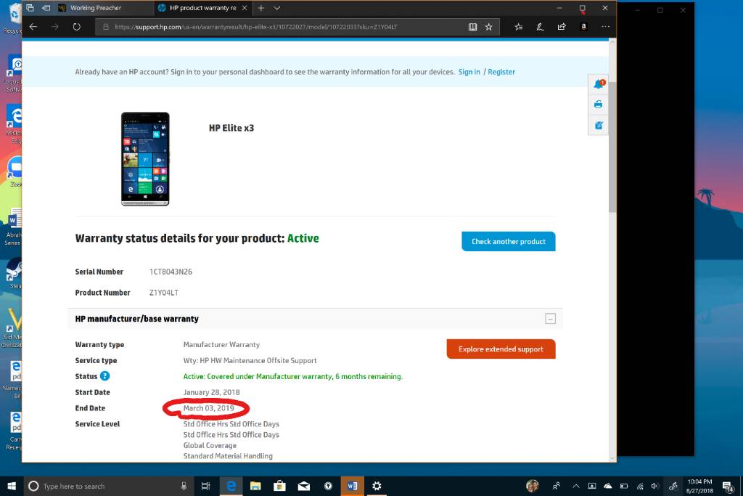View site info via the lock icon

tap(106, 27)
